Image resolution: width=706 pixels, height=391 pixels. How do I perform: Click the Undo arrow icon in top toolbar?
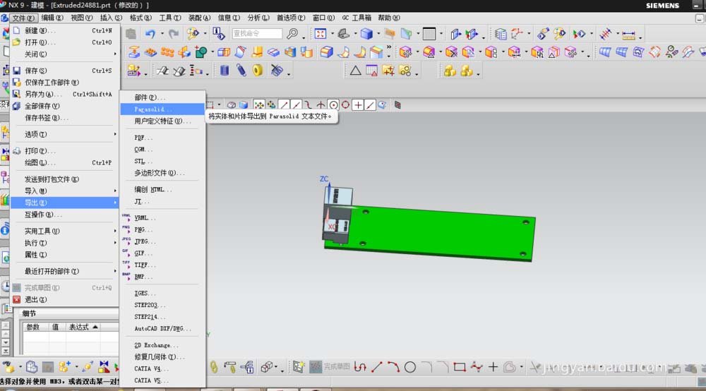tap(150, 34)
